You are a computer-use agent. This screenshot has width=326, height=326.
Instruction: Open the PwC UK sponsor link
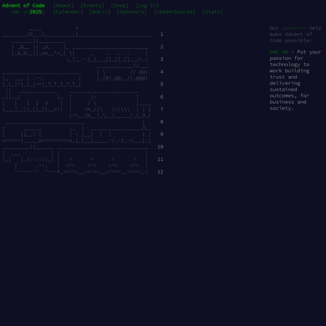pyautogui.click(x=279, y=52)
